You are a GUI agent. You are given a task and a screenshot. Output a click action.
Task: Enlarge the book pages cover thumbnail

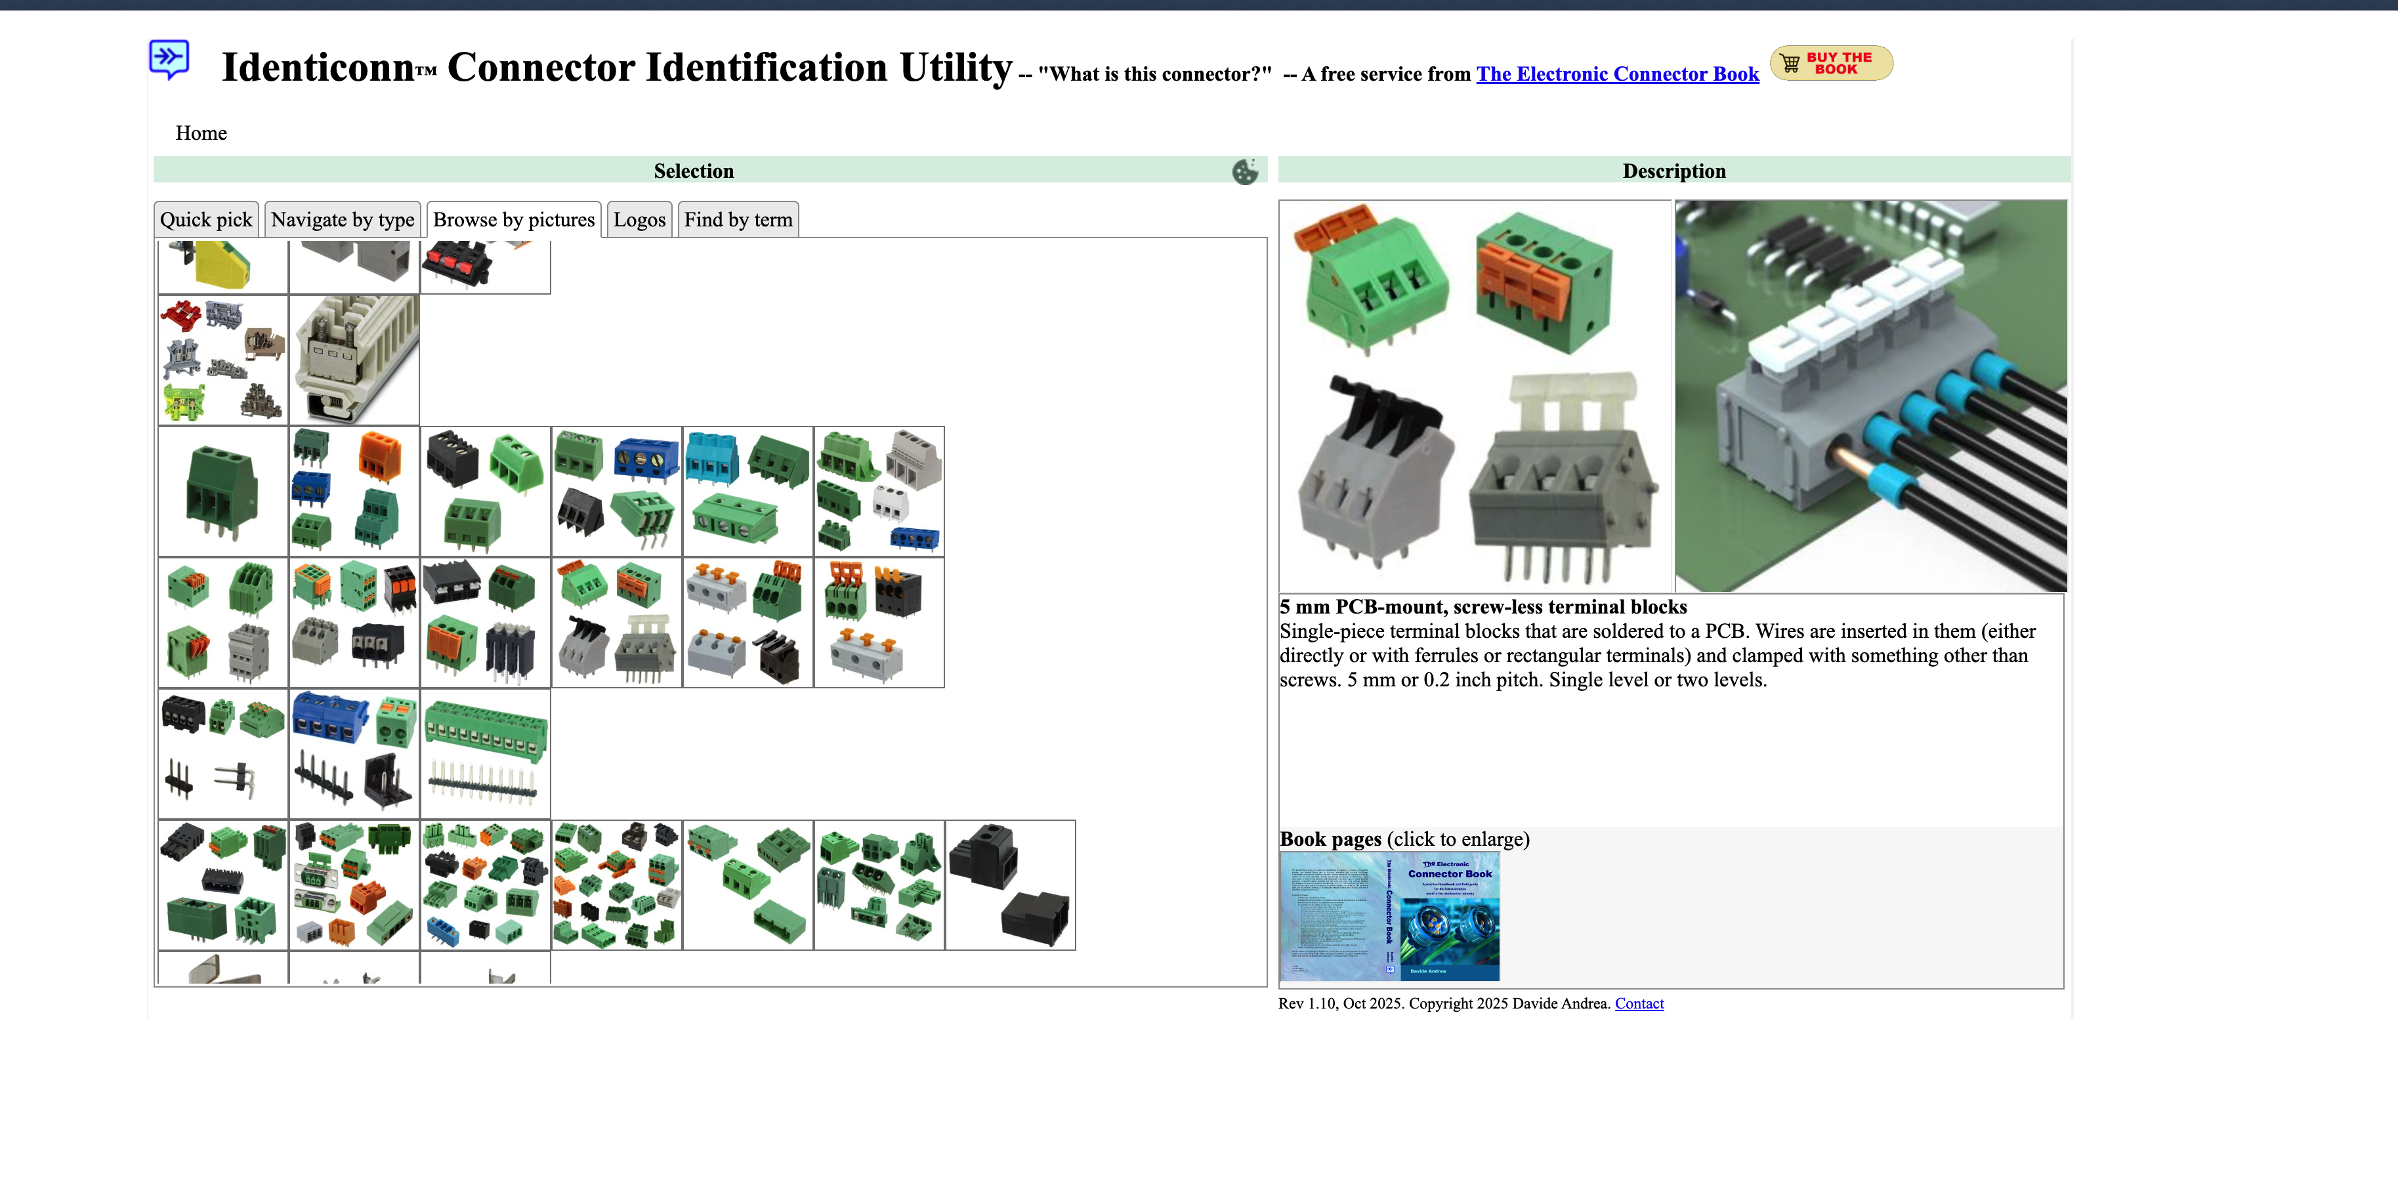(1389, 916)
